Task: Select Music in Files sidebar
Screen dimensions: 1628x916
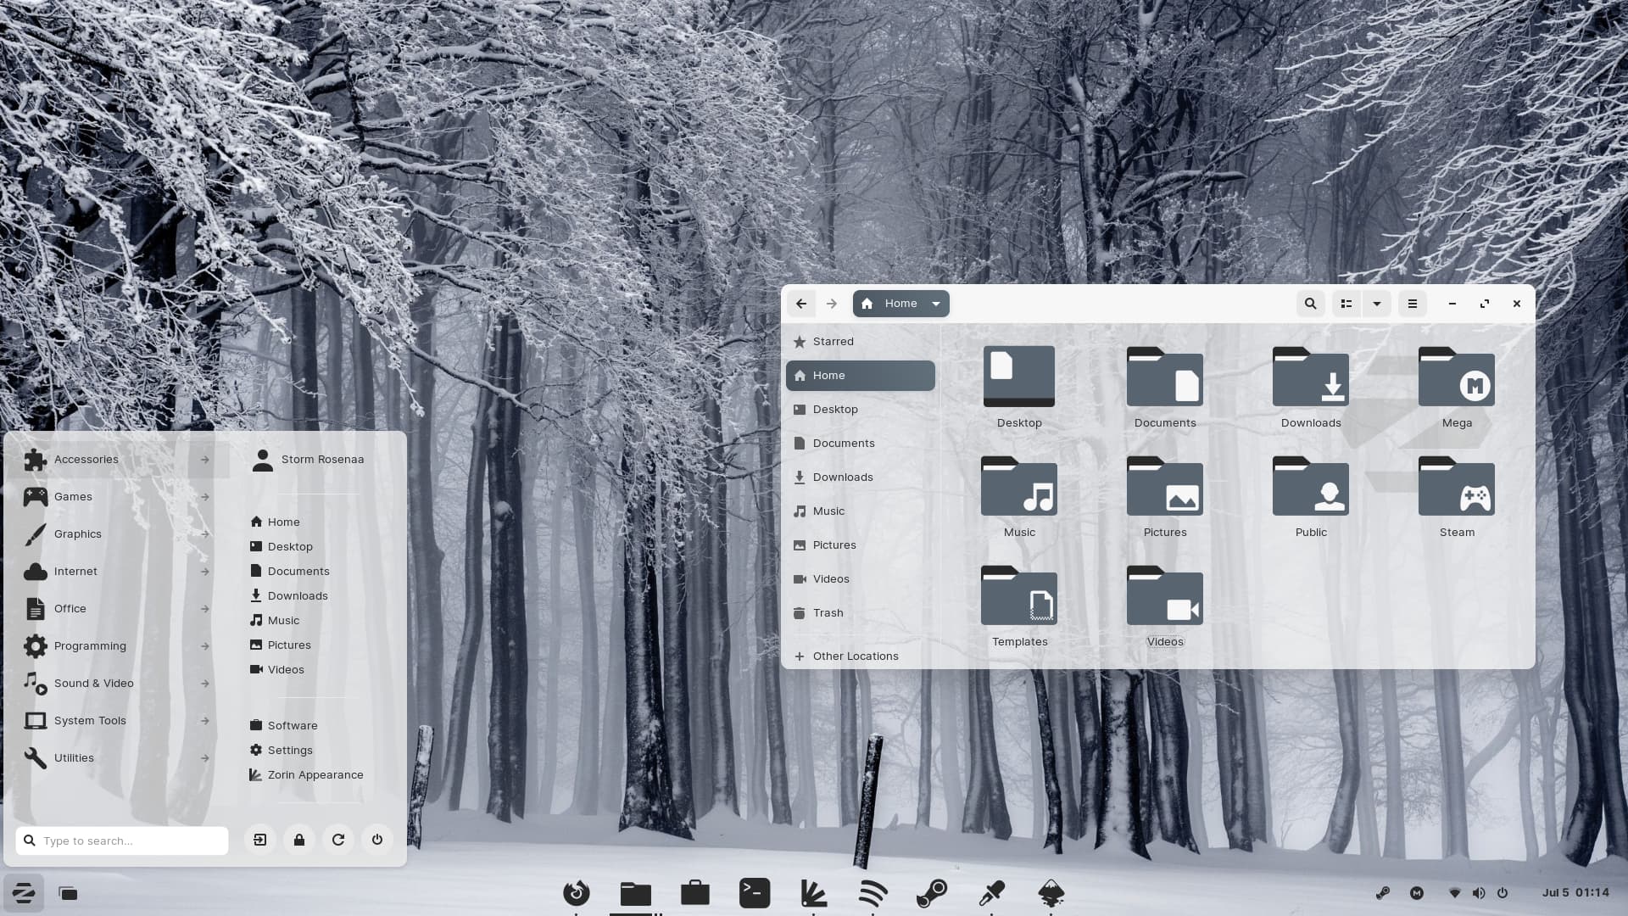Action: tap(861, 511)
